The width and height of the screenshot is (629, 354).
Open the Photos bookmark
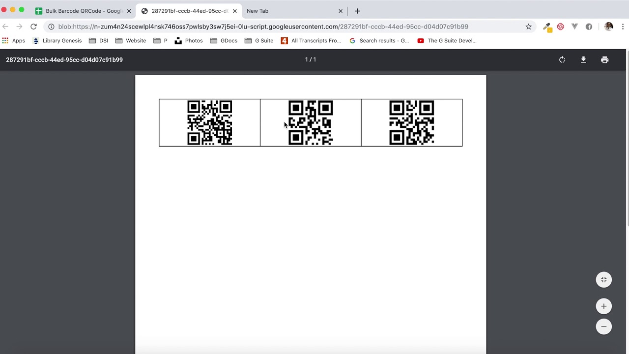pos(189,41)
